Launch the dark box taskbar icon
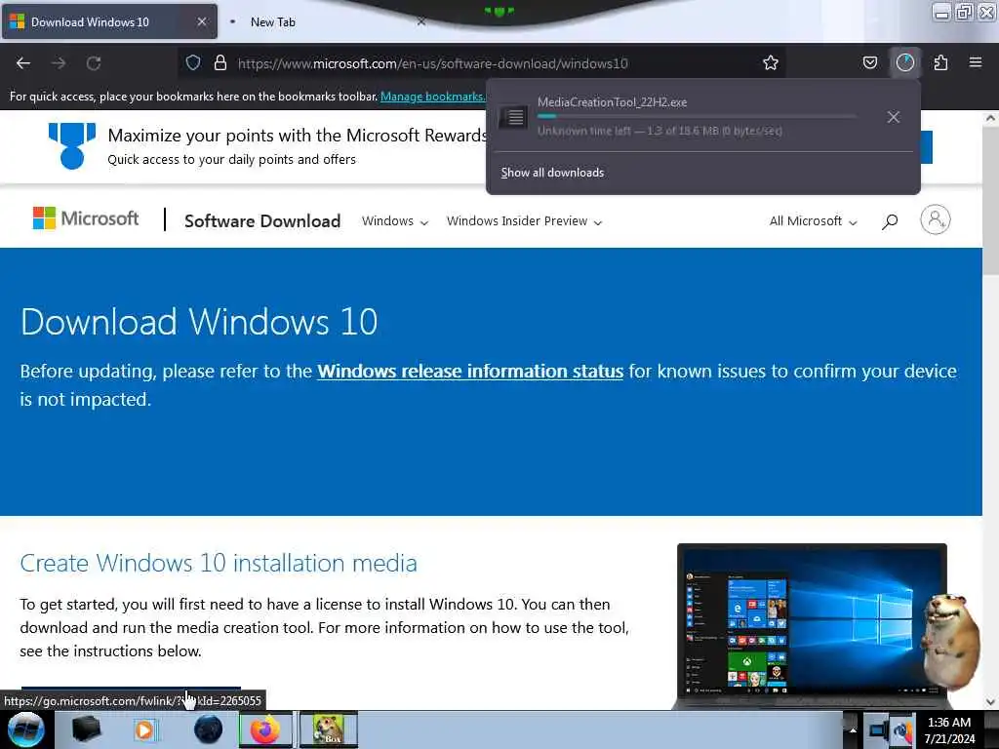The width and height of the screenshot is (999, 749). click(86, 729)
